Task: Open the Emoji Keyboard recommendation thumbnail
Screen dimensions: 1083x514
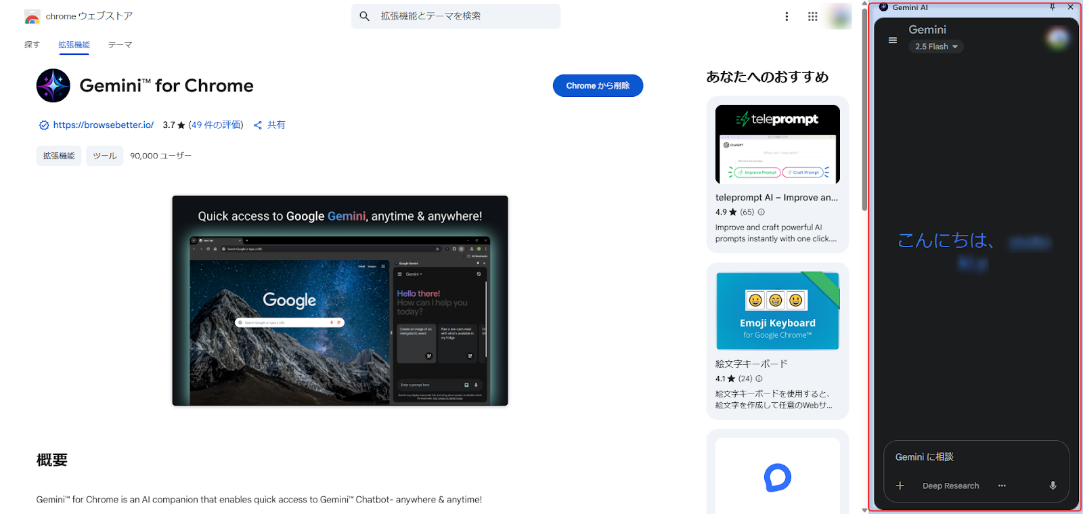Action: pyautogui.click(x=778, y=311)
